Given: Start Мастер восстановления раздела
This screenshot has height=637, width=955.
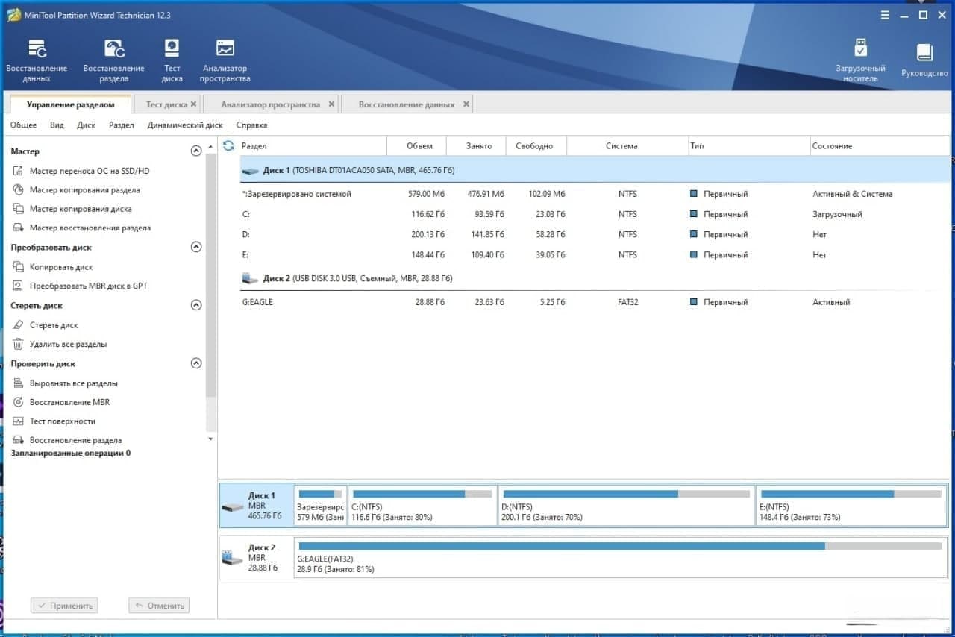Looking at the screenshot, I should pos(82,228).
